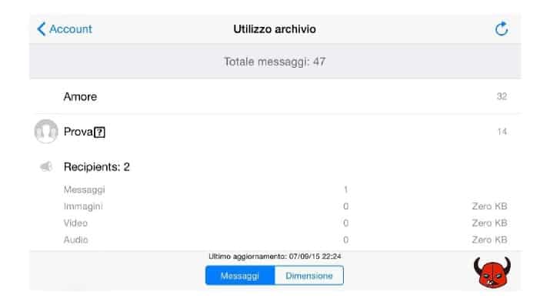Tap the Amore message count 32
Image resolution: width=550 pixels, height=308 pixels.
[x=502, y=97]
